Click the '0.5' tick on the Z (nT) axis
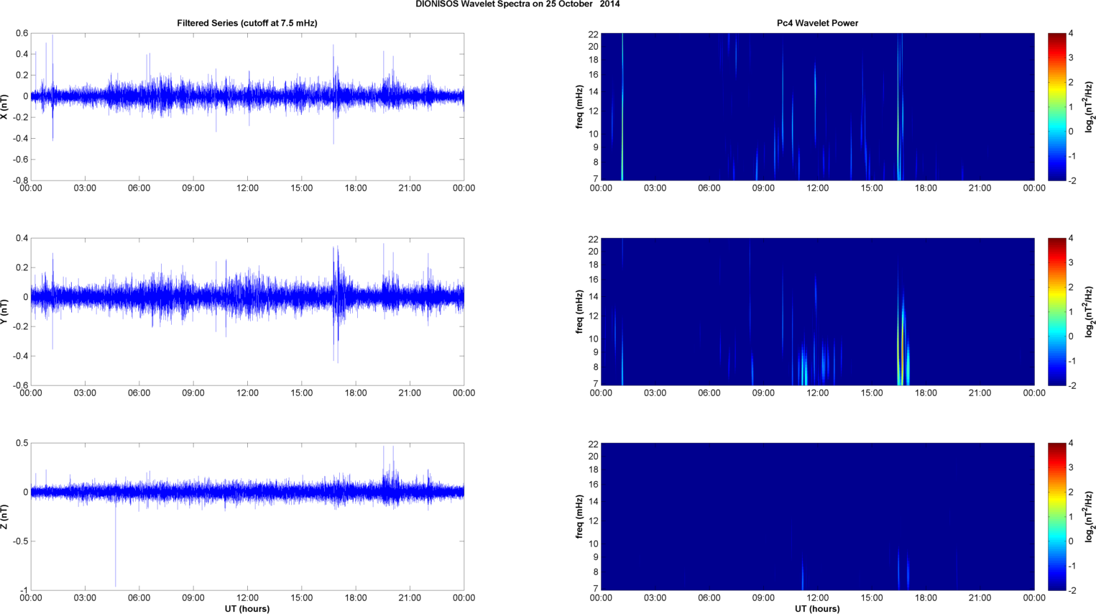The width and height of the screenshot is (1096, 614). 22,443
